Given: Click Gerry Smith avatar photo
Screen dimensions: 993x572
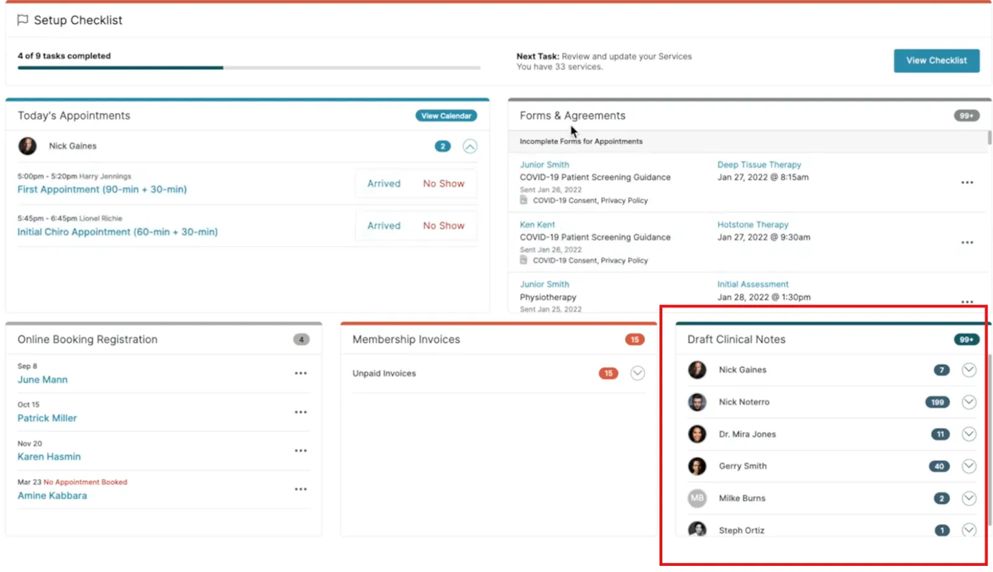Looking at the screenshot, I should tap(697, 466).
